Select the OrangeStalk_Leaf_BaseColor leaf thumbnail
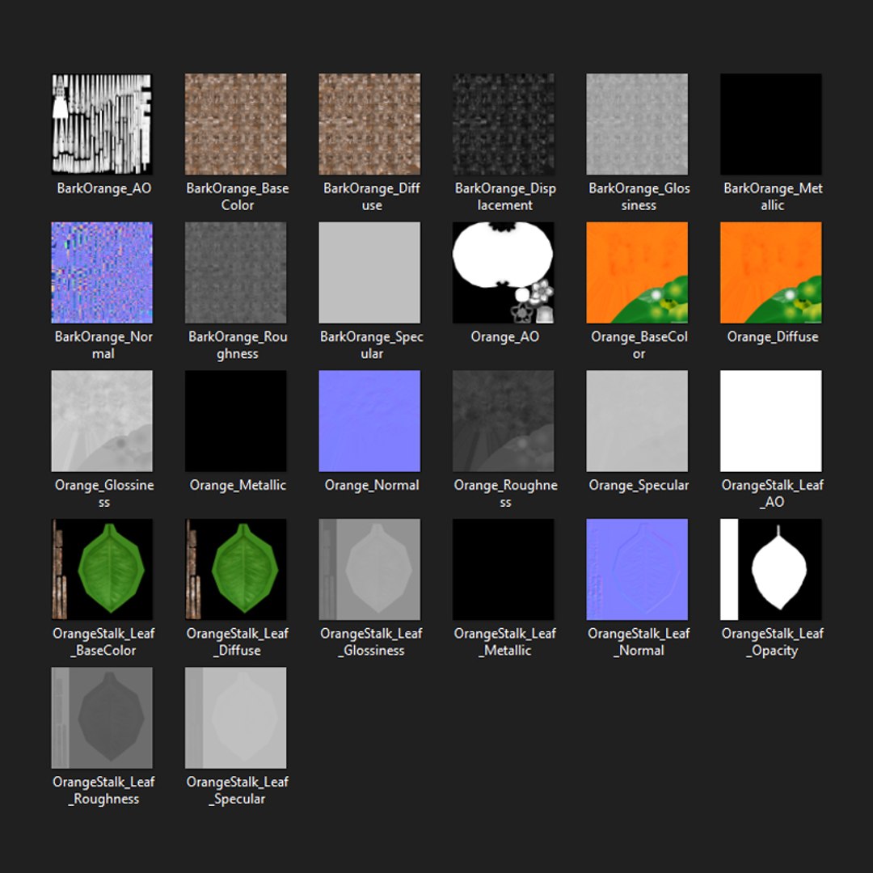The width and height of the screenshot is (873, 873). click(102, 570)
